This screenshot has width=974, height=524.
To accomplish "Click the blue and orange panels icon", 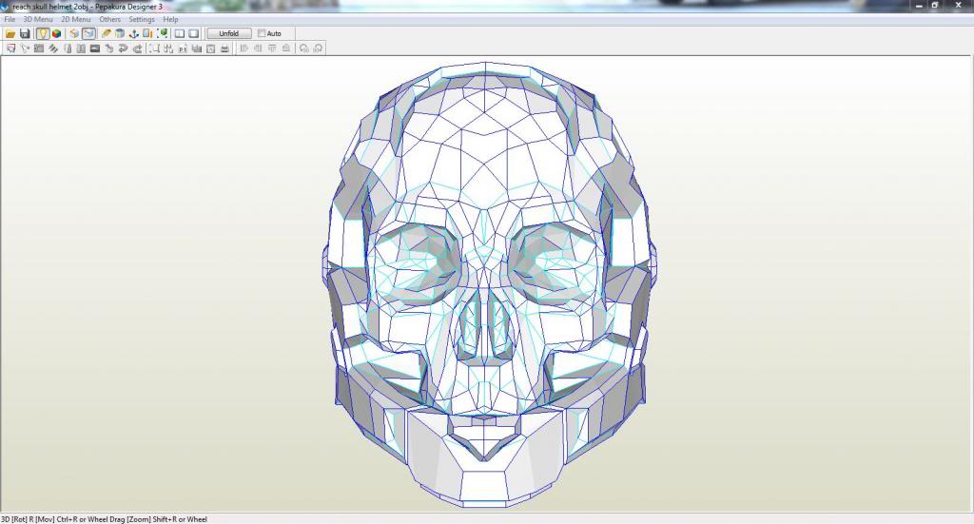I will coord(147,33).
